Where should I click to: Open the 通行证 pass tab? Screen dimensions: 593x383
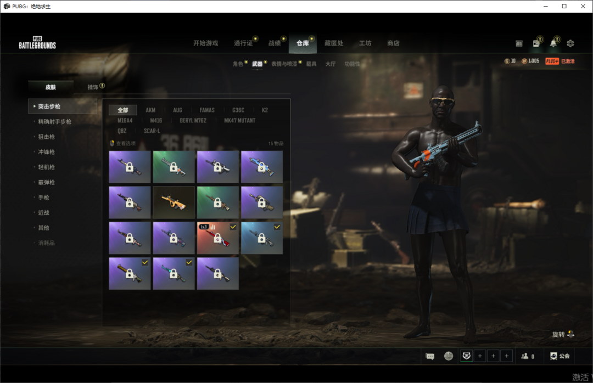click(x=243, y=43)
